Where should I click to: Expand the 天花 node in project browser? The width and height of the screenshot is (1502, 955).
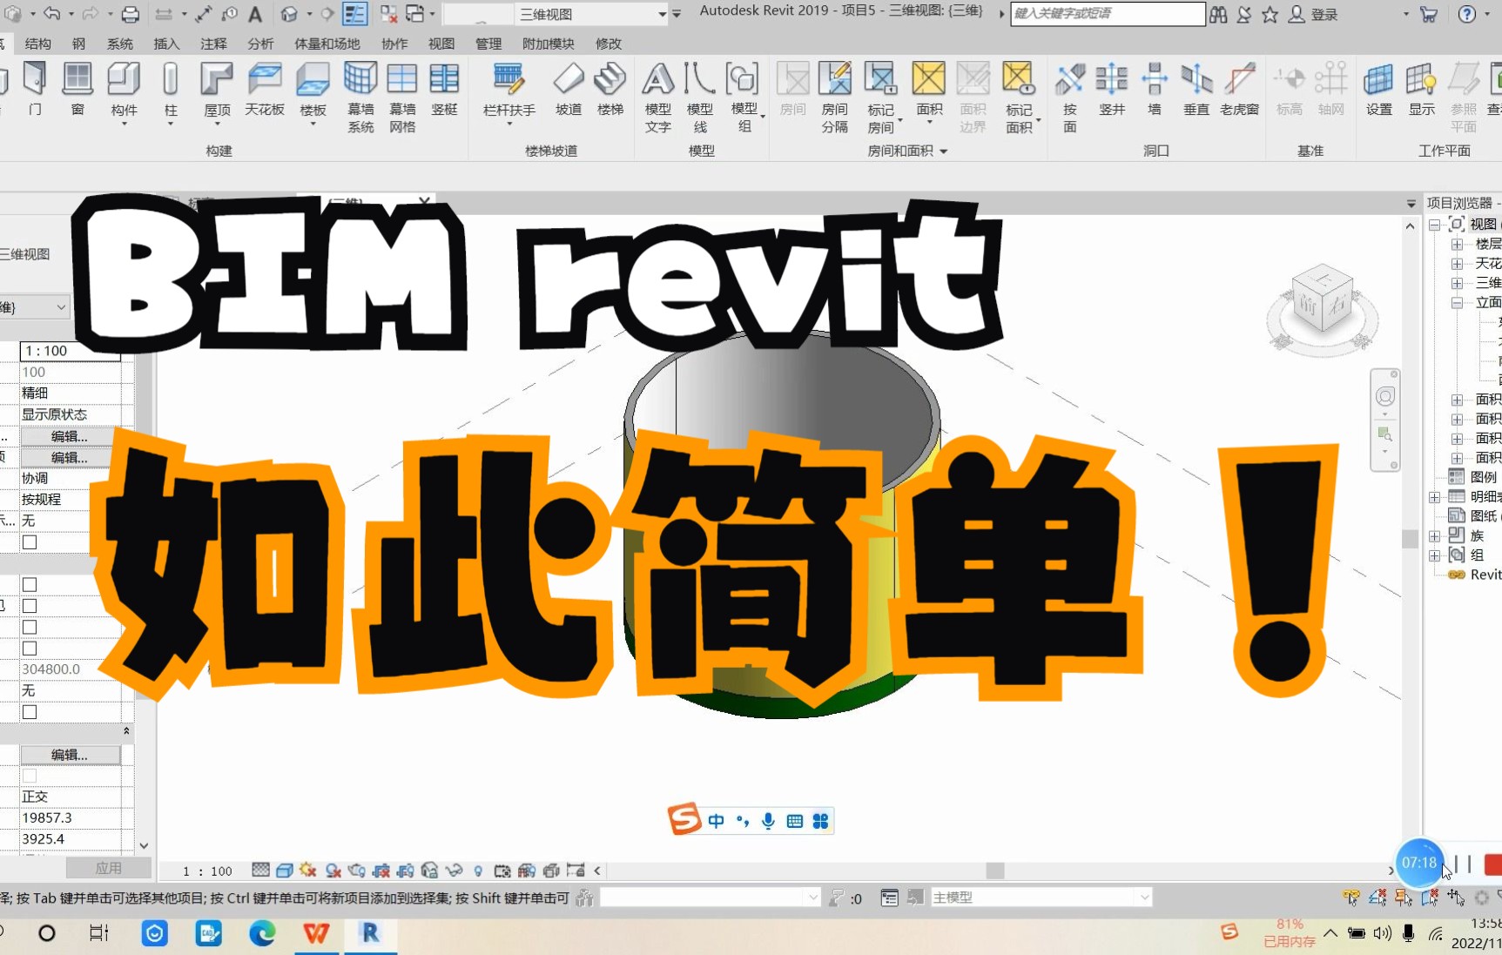[1457, 264]
